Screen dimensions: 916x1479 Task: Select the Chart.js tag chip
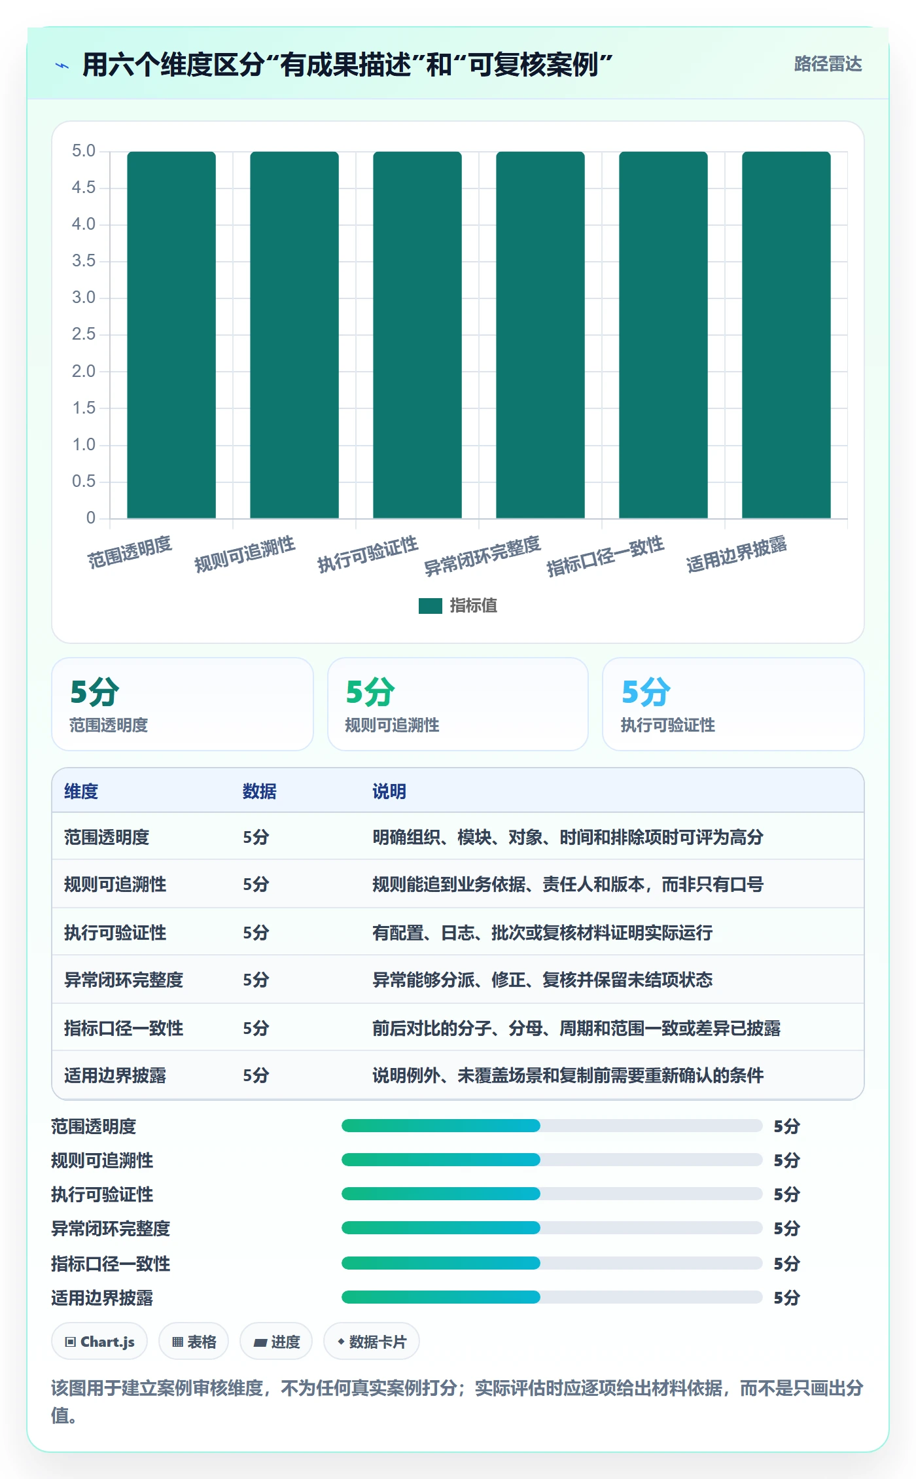tap(99, 1342)
